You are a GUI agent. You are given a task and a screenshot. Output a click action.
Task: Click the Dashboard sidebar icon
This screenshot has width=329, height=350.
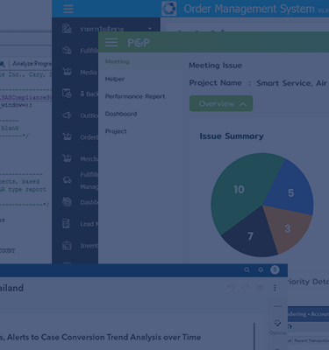point(67,202)
